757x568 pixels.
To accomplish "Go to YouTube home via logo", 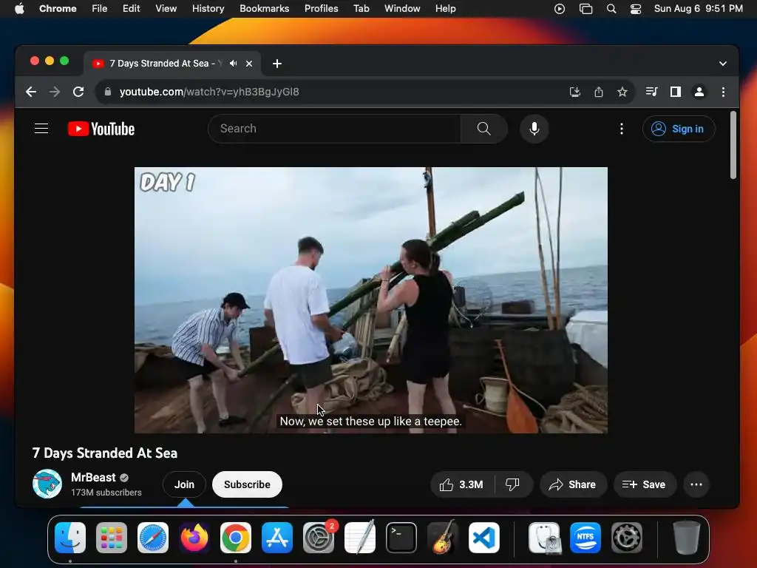I will [101, 129].
